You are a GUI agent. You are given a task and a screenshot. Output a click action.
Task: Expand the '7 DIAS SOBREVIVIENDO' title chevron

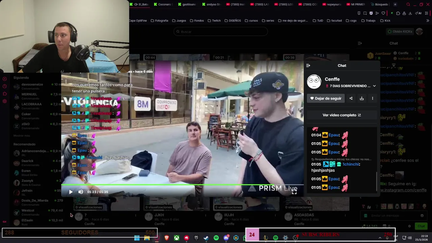[374, 86]
